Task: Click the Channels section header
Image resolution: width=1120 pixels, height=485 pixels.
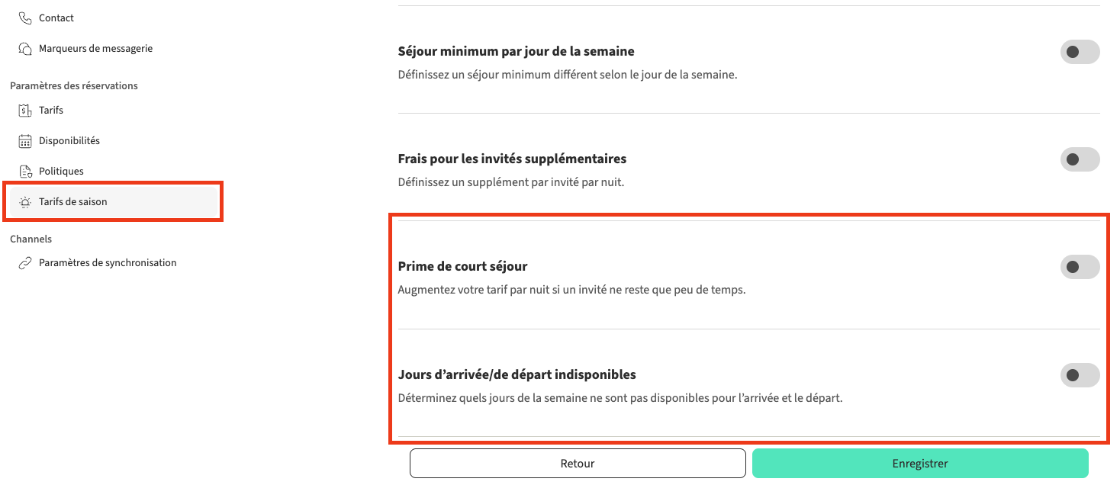Action: [31, 239]
